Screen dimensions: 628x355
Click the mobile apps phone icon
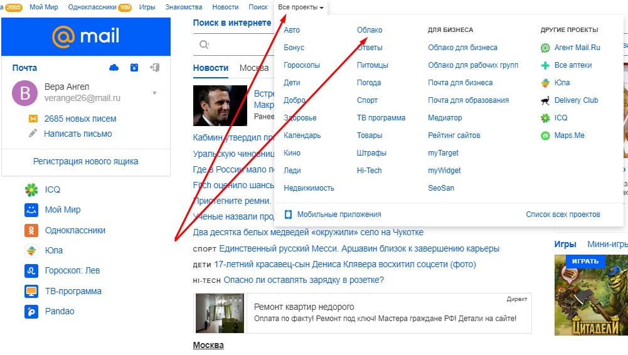pos(288,215)
